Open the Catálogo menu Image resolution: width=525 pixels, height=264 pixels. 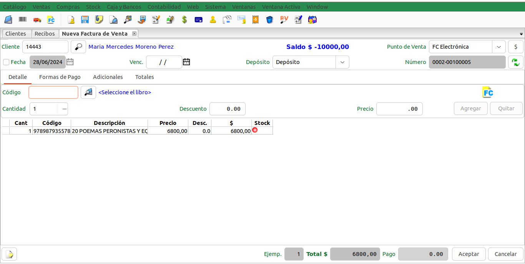[15, 7]
